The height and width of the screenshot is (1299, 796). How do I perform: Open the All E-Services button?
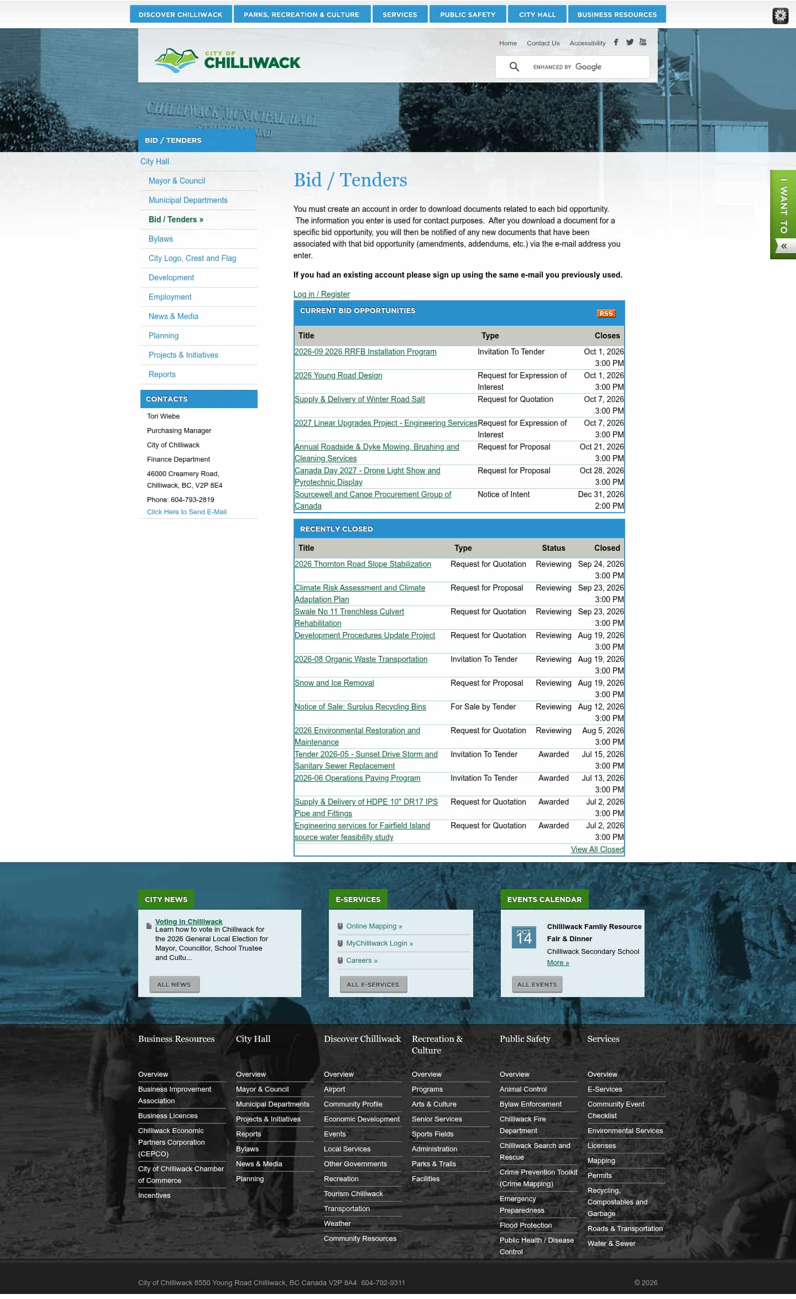[x=373, y=984]
